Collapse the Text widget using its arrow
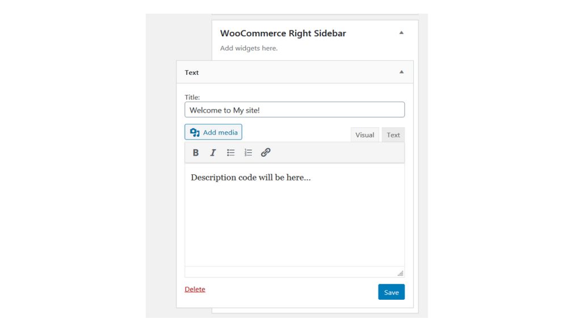Image resolution: width=581 pixels, height=327 pixels. click(x=401, y=72)
